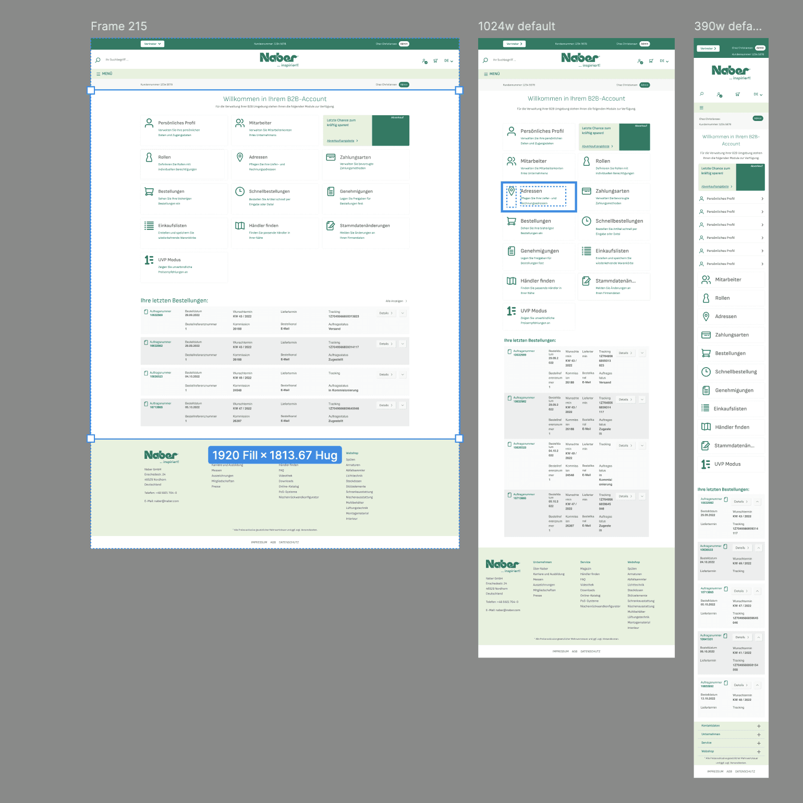803x803 pixels.
Task: Click the search icon in the 1024w frame
Action: [485, 60]
